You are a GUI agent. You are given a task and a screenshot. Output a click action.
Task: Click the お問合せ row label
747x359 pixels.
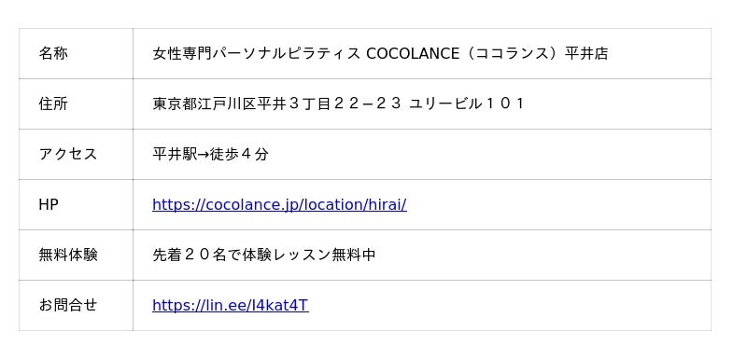[x=67, y=305]
